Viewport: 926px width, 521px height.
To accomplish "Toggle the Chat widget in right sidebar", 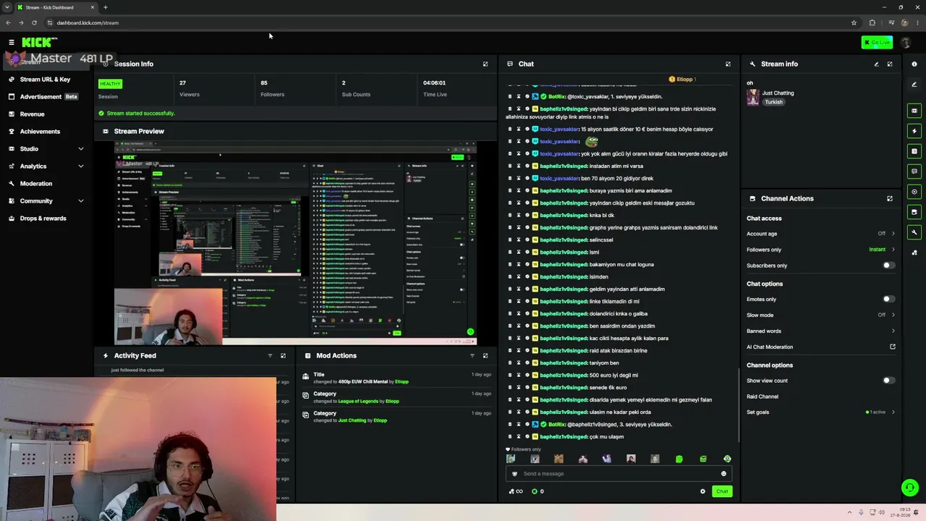I will (x=914, y=171).
